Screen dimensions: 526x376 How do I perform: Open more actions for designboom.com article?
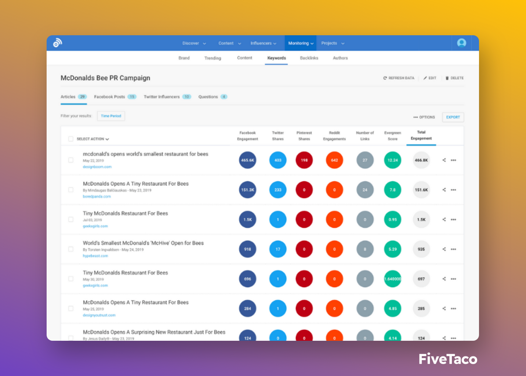coord(454,160)
